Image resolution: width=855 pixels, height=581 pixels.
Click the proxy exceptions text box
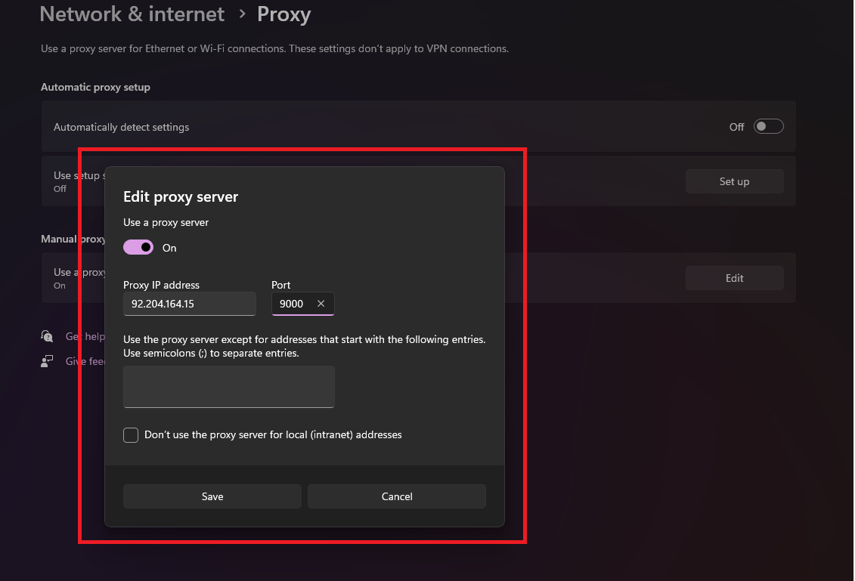click(x=228, y=386)
